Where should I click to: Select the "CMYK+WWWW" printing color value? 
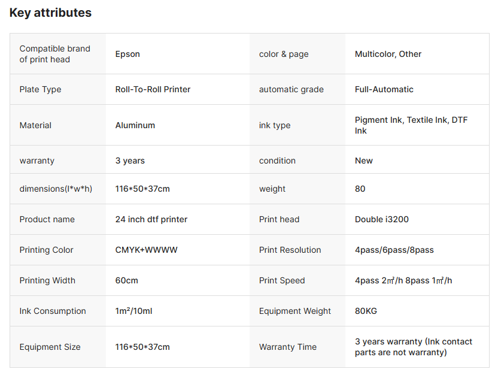click(x=146, y=250)
